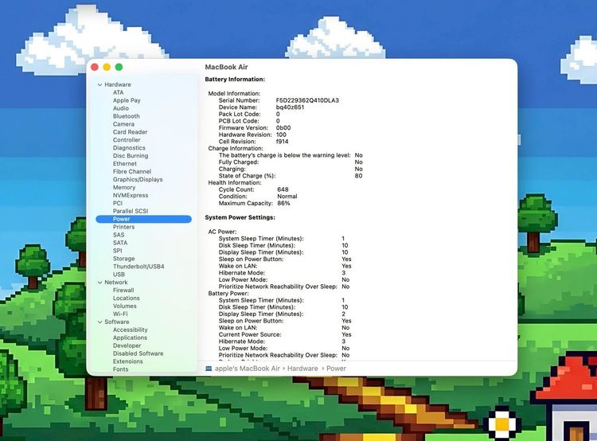Click the MacBook Air window title
Screen dimensions: 597x441
click(x=227, y=67)
